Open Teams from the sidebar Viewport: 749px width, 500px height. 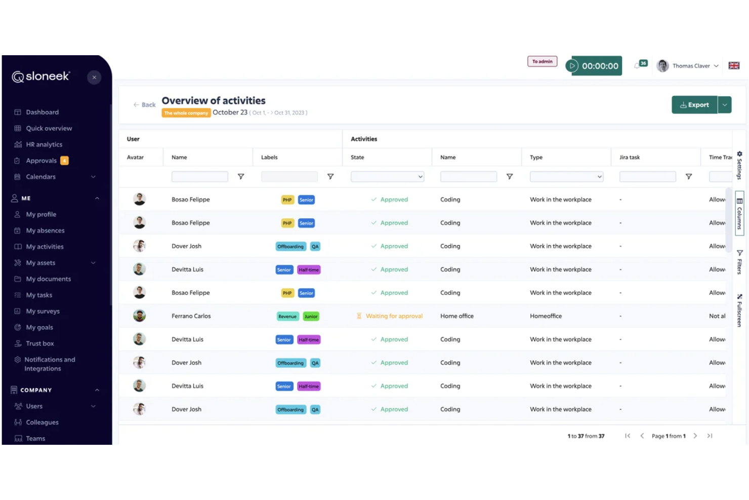pos(35,438)
